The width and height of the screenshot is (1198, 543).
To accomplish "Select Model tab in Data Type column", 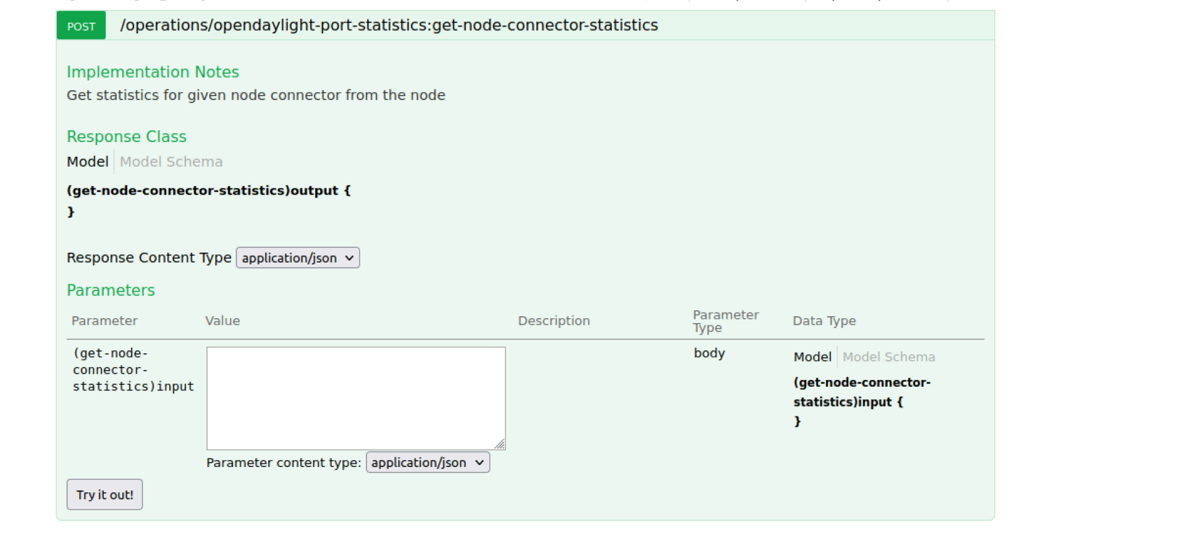I will 812,357.
